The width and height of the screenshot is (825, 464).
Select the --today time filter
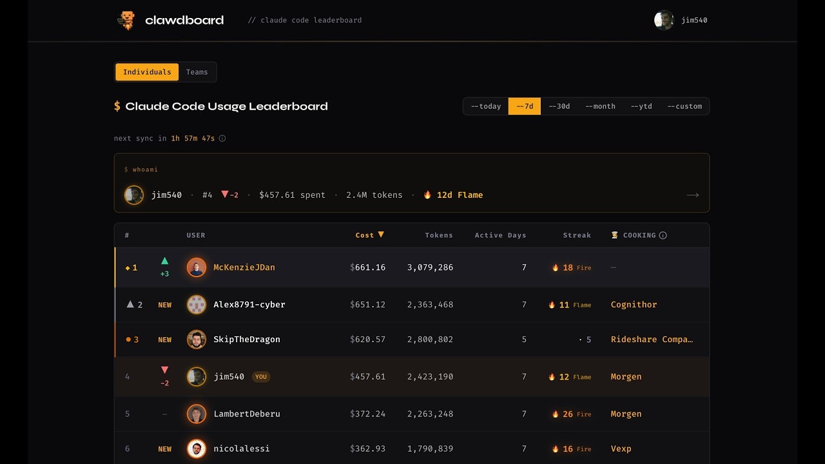click(x=485, y=106)
